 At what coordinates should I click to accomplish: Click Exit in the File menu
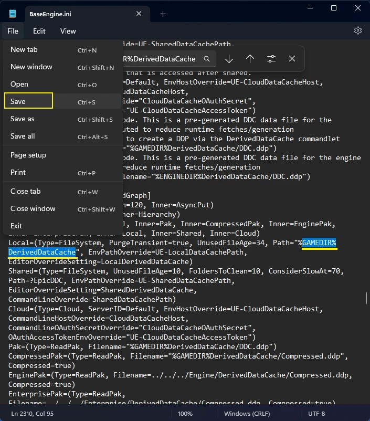tap(62, 226)
